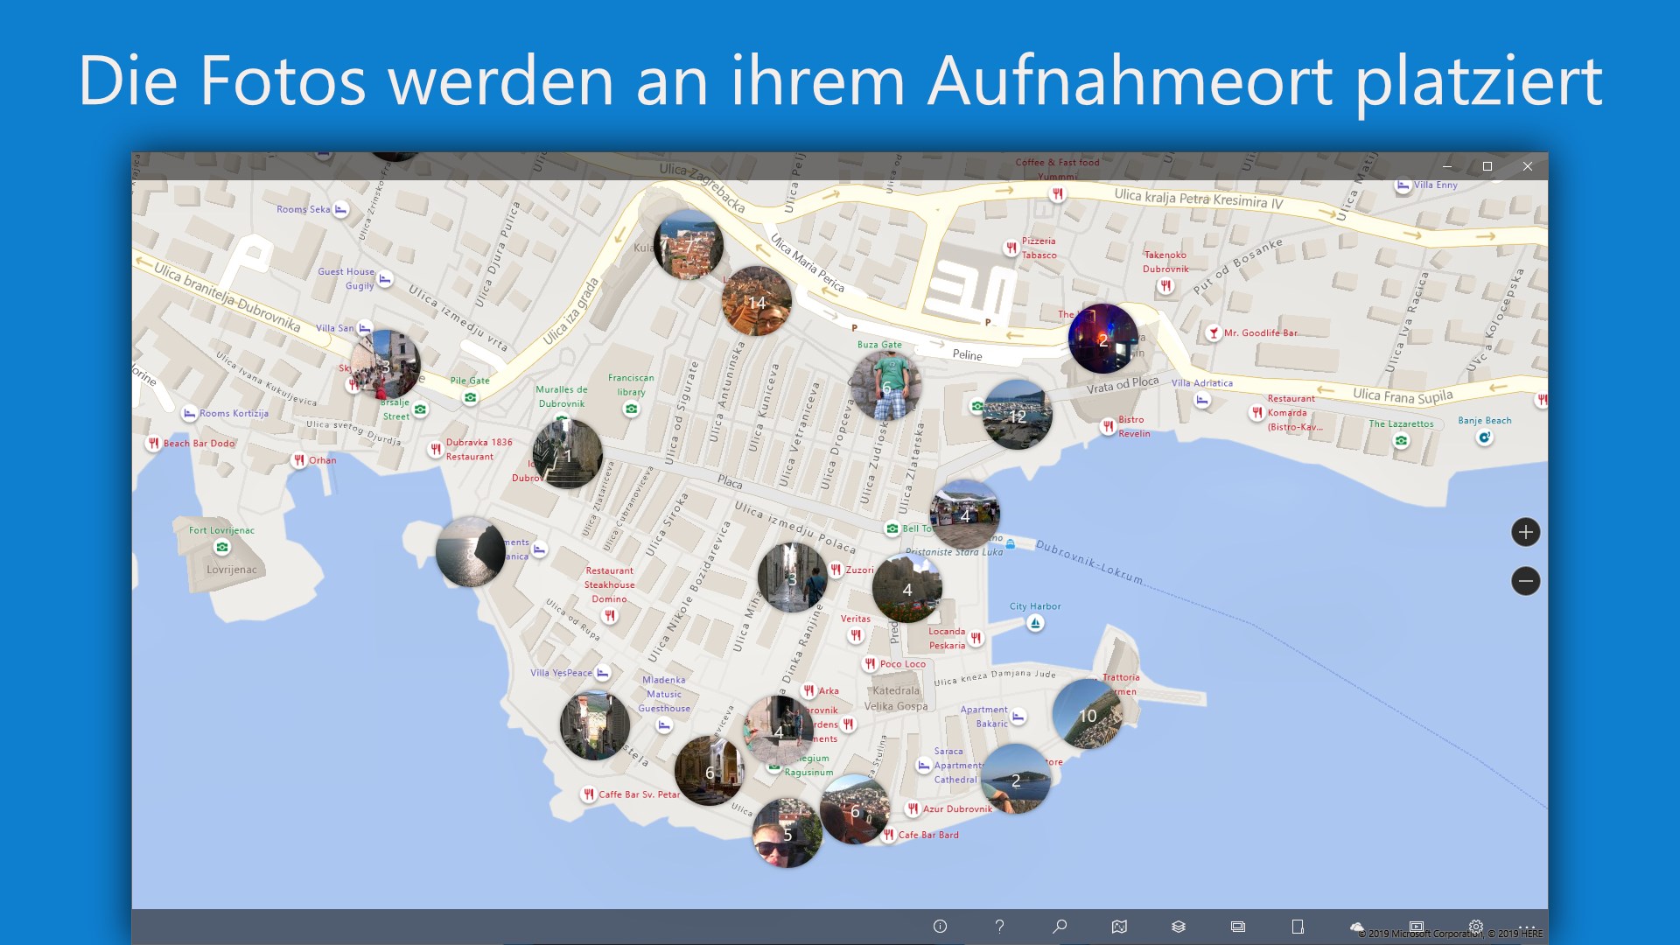This screenshot has height=945, width=1680.
Task: Zoom in with the plus button
Action: [x=1526, y=532]
